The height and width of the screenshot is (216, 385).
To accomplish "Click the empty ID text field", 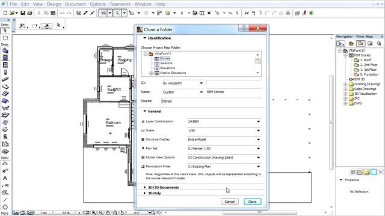I will (234, 83).
